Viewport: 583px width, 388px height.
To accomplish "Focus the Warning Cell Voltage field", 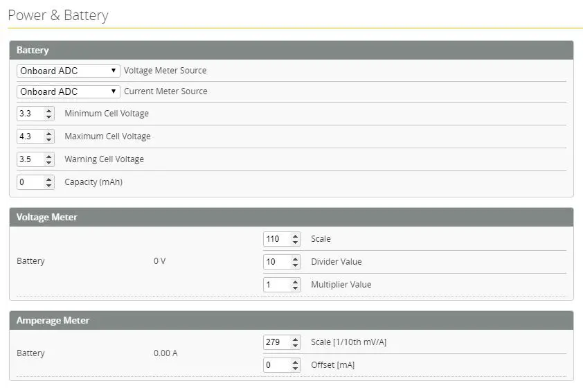I will point(30,159).
